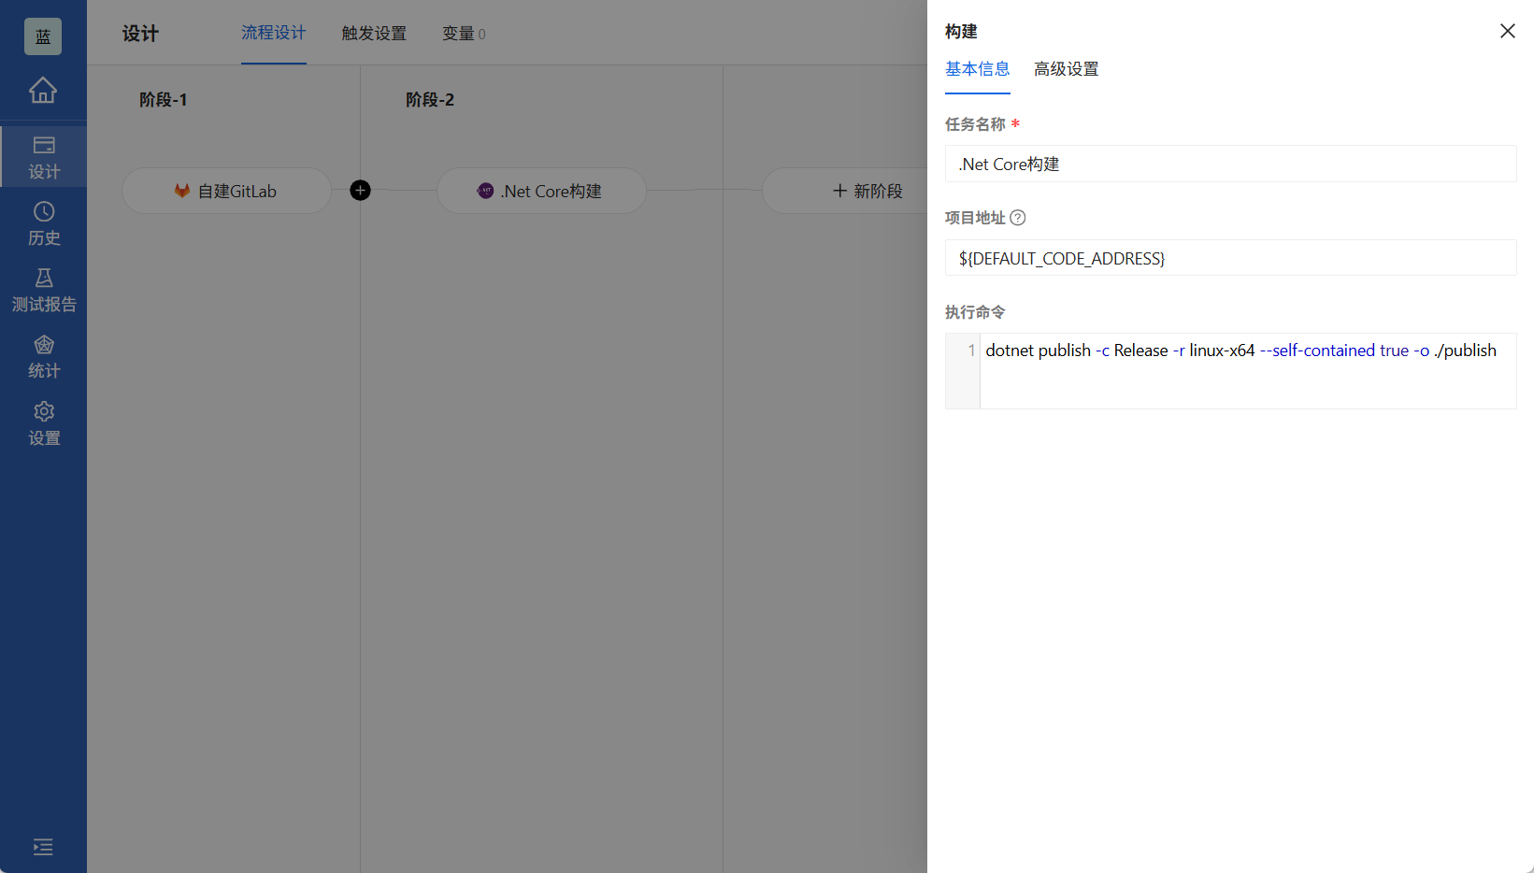Switch to the 触发设置 tab
Screen dimensions: 1534x873
point(374,33)
